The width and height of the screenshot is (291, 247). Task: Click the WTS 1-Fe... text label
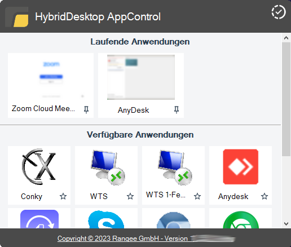[166, 195]
